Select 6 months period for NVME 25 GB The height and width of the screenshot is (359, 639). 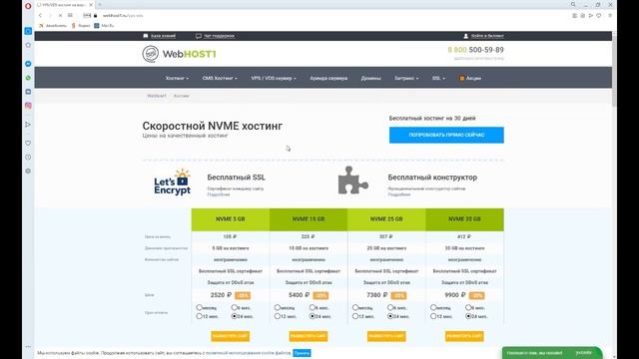(x=390, y=307)
